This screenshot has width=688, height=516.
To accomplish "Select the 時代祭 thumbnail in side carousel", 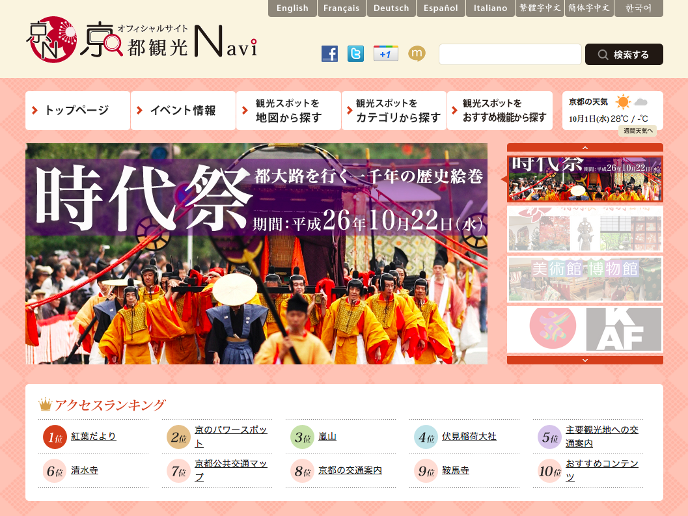I will click(x=585, y=179).
